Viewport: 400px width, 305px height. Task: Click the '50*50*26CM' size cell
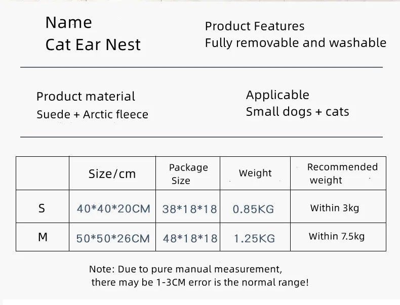click(x=113, y=238)
